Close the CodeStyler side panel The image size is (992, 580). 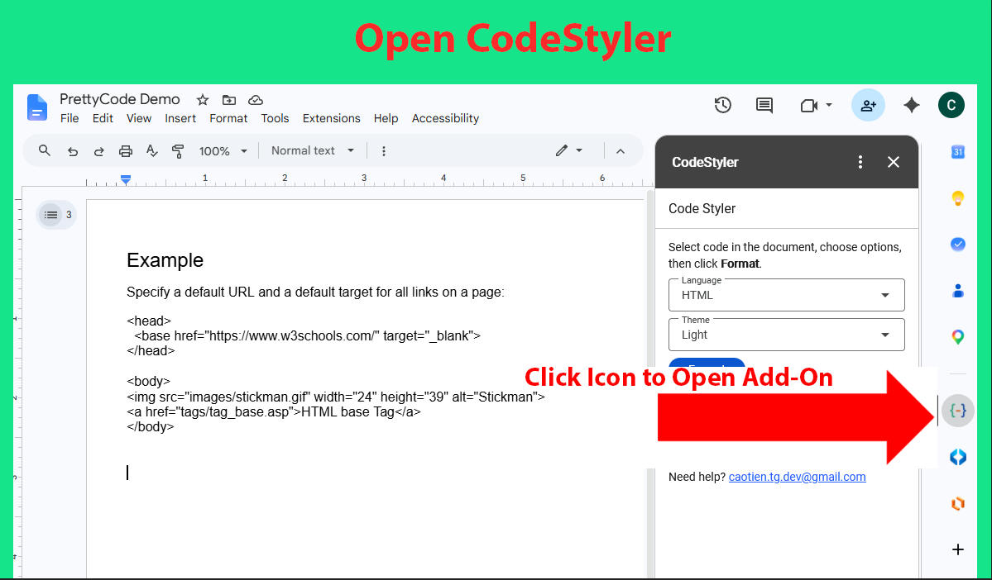coord(894,162)
